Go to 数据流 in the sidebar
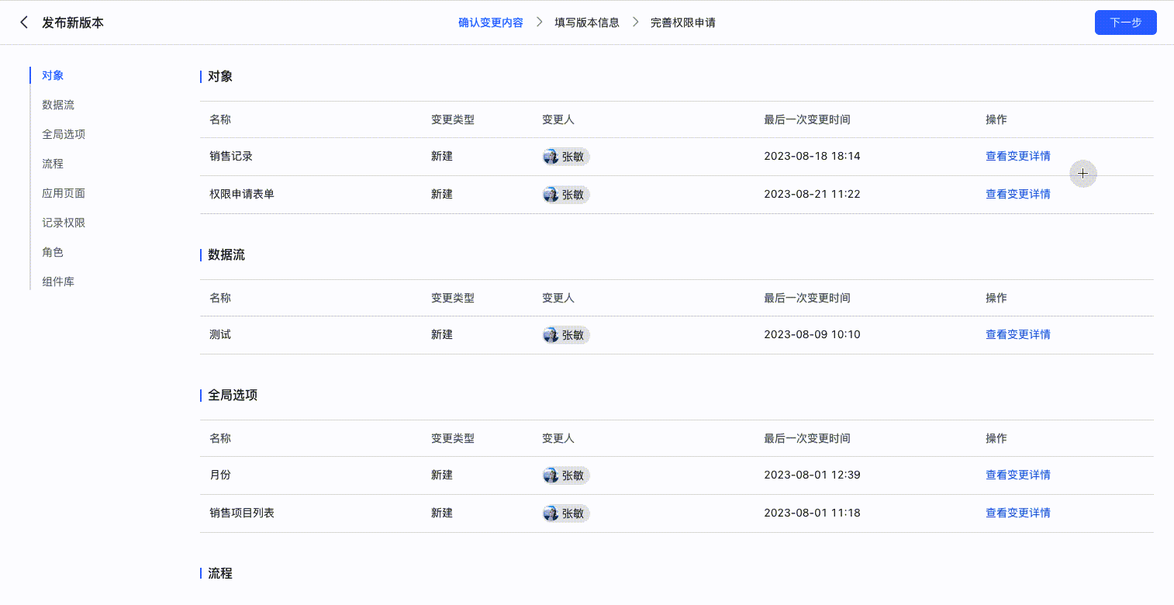The image size is (1174, 605). pyautogui.click(x=58, y=105)
